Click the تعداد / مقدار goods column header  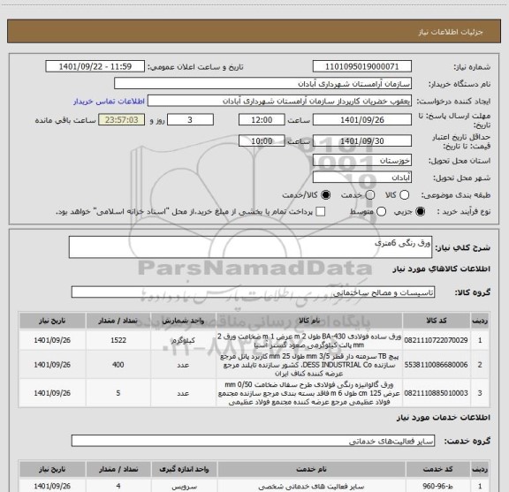coord(118,321)
